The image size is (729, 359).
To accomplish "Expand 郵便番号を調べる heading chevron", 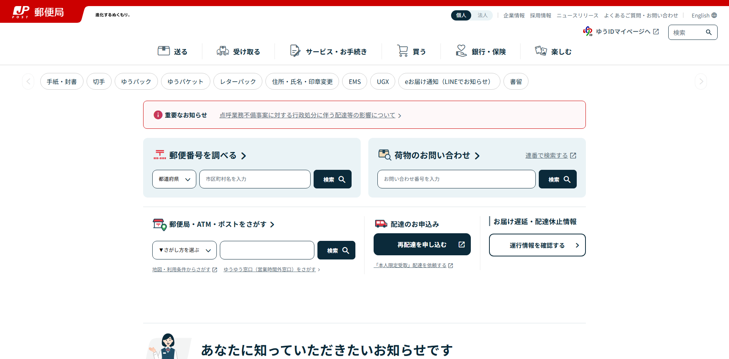I will tap(244, 156).
